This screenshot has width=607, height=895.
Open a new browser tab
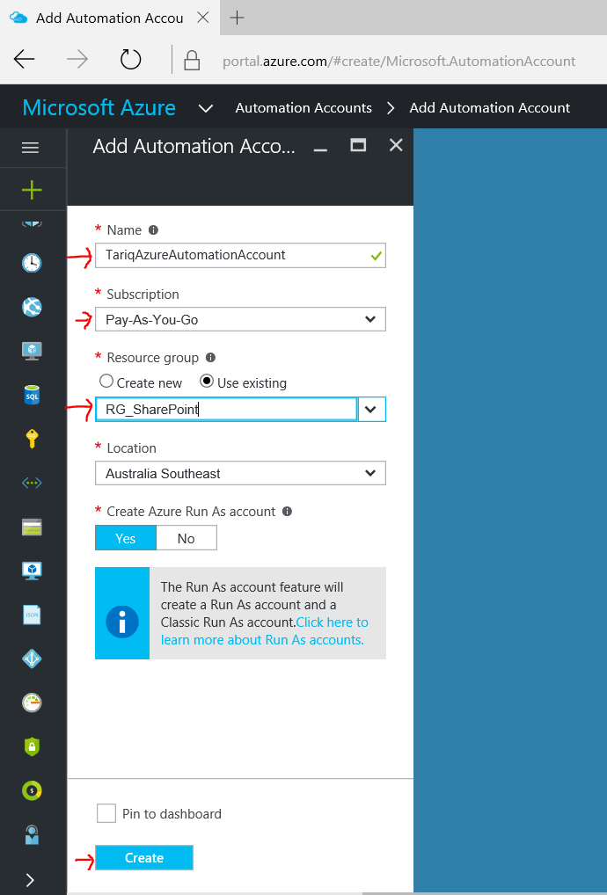point(237,18)
